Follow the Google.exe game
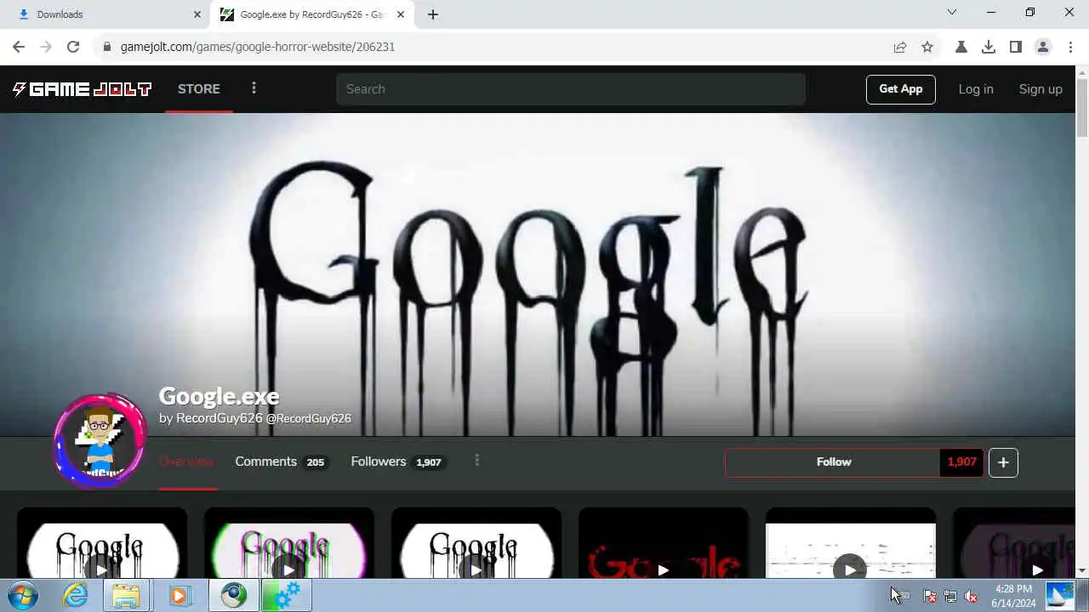Image resolution: width=1089 pixels, height=612 pixels. 833,462
